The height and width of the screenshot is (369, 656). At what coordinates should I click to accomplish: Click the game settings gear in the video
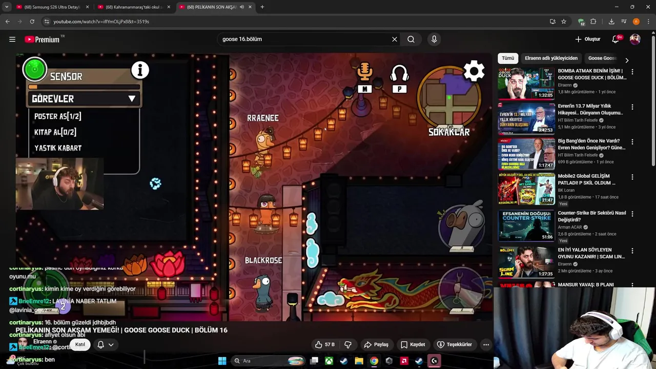tap(474, 71)
